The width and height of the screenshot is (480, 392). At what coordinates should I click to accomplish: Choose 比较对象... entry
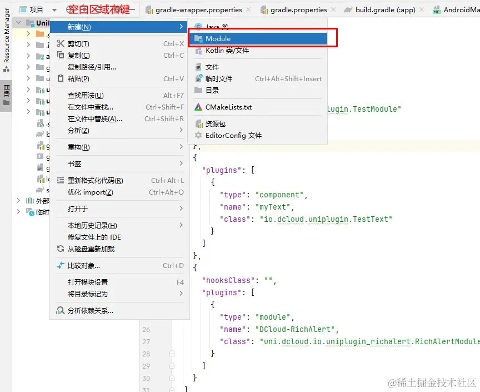click(119, 266)
